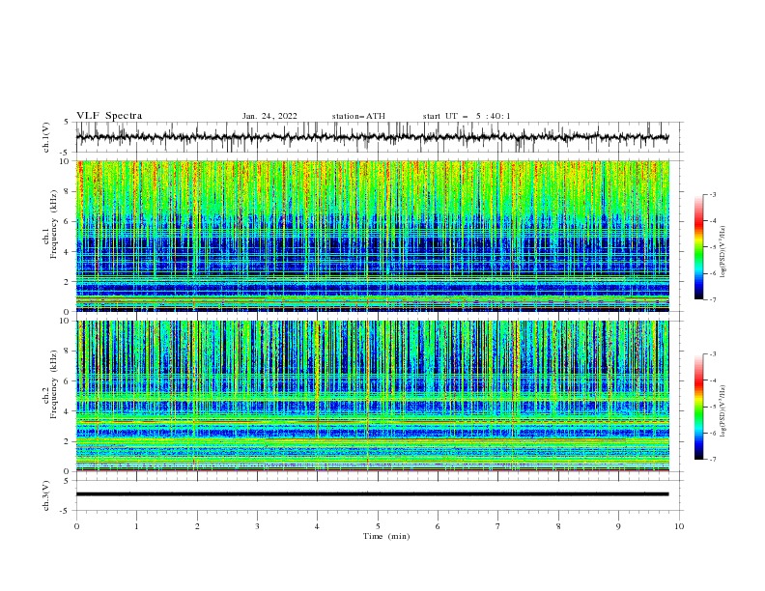Click the "VLF Spectra" plot title
The height and width of the screenshot is (591, 765).
(109, 116)
